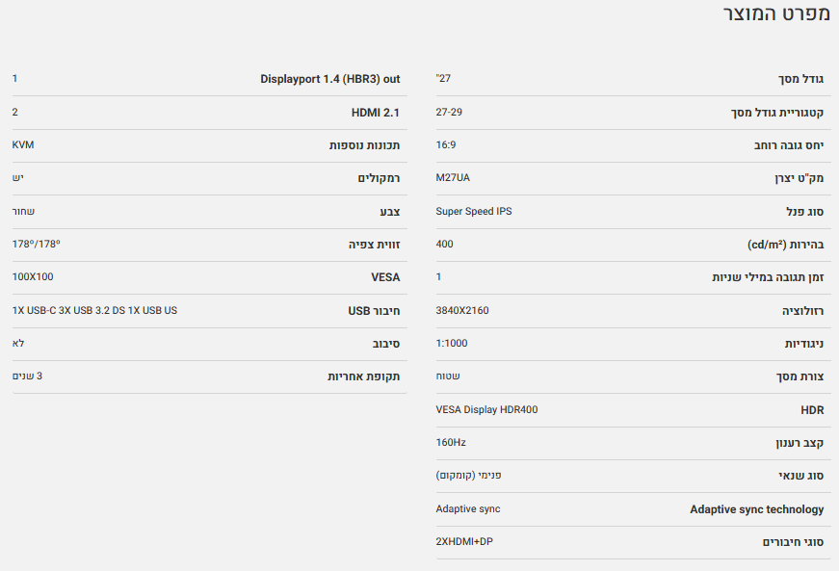Screen dimensions: 839x571
Task: Select the '3 שנים' warranty value
Action: 27,376
